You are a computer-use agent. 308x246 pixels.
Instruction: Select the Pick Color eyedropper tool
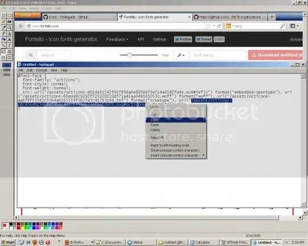pyautogui.click(x=3, y=28)
